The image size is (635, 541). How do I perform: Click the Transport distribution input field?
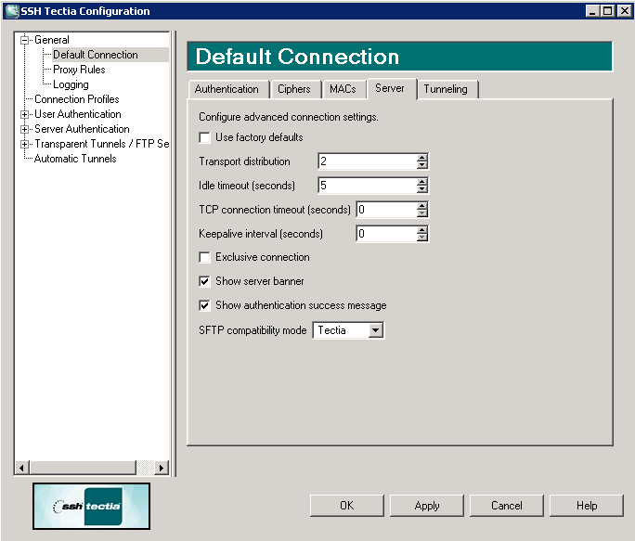click(368, 161)
